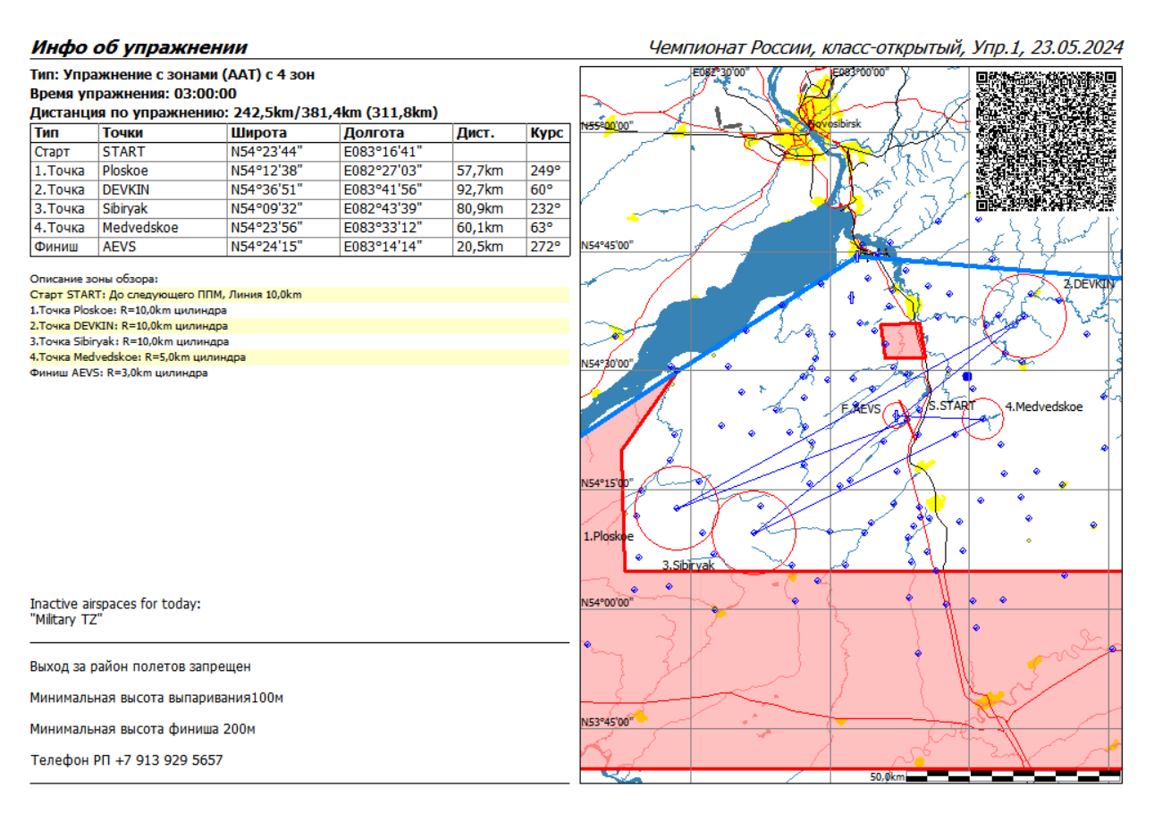1154x813 pixels.
Task: Select the highlighted 'Старт START' zone description line
Action: [165, 294]
